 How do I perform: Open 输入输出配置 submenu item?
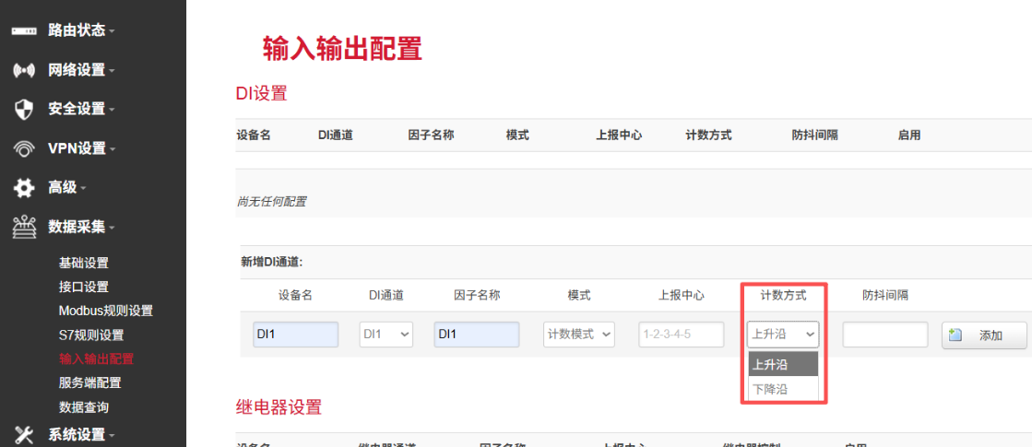pyautogui.click(x=96, y=359)
